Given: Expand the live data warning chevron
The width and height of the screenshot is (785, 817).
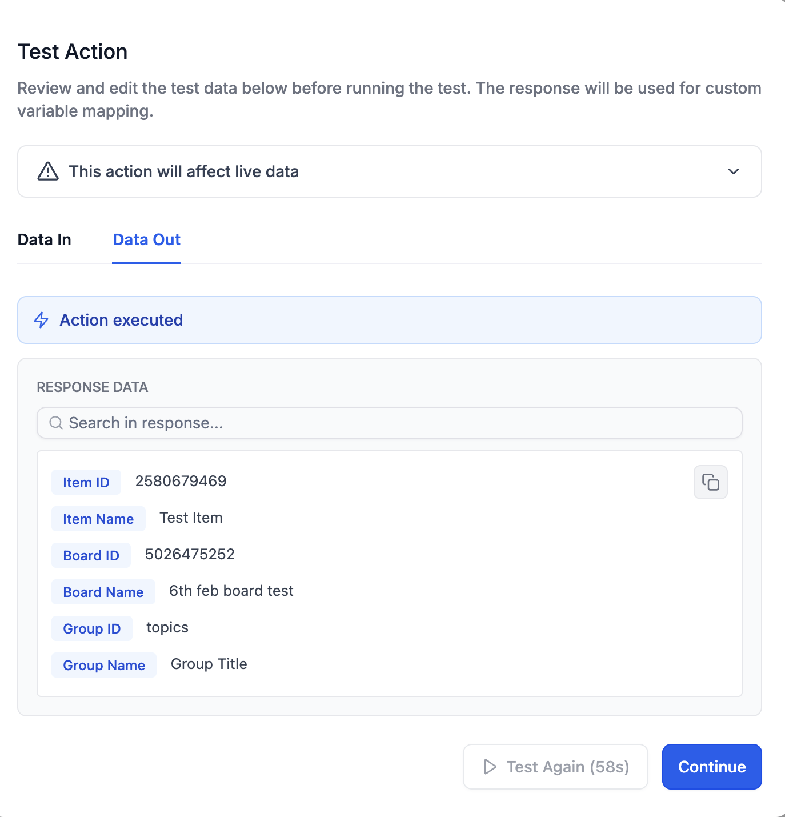Looking at the screenshot, I should pyautogui.click(x=734, y=171).
